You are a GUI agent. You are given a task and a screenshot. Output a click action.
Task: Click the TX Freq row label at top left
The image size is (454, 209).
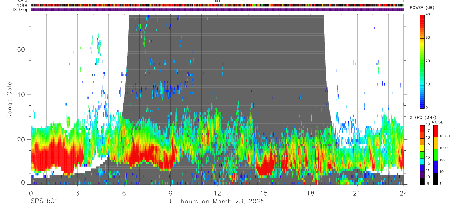(x=20, y=10)
